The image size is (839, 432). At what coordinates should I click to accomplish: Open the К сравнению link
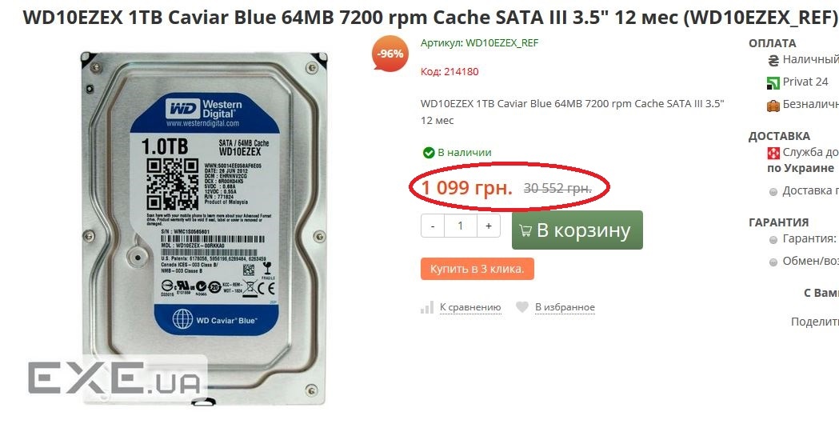(x=470, y=307)
